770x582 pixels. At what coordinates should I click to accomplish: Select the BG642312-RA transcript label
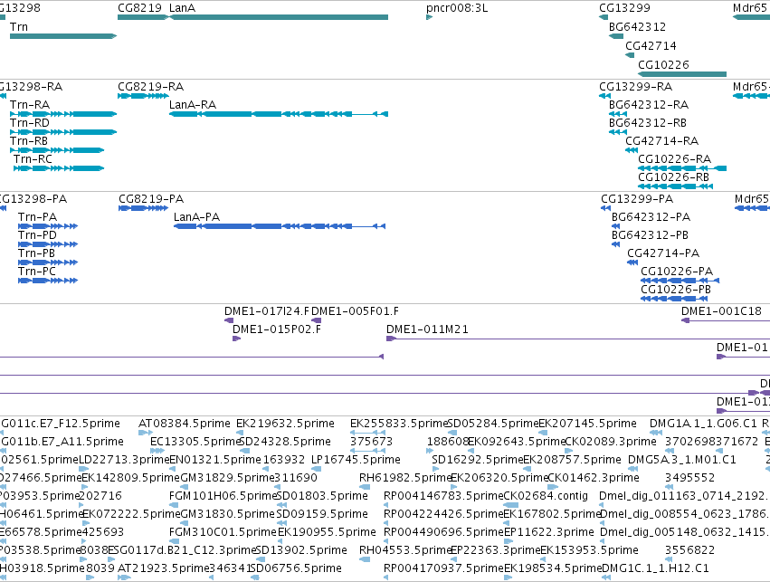[649, 105]
